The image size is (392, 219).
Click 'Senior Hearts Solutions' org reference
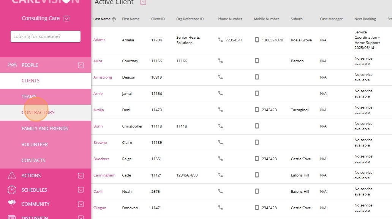[x=188, y=40]
